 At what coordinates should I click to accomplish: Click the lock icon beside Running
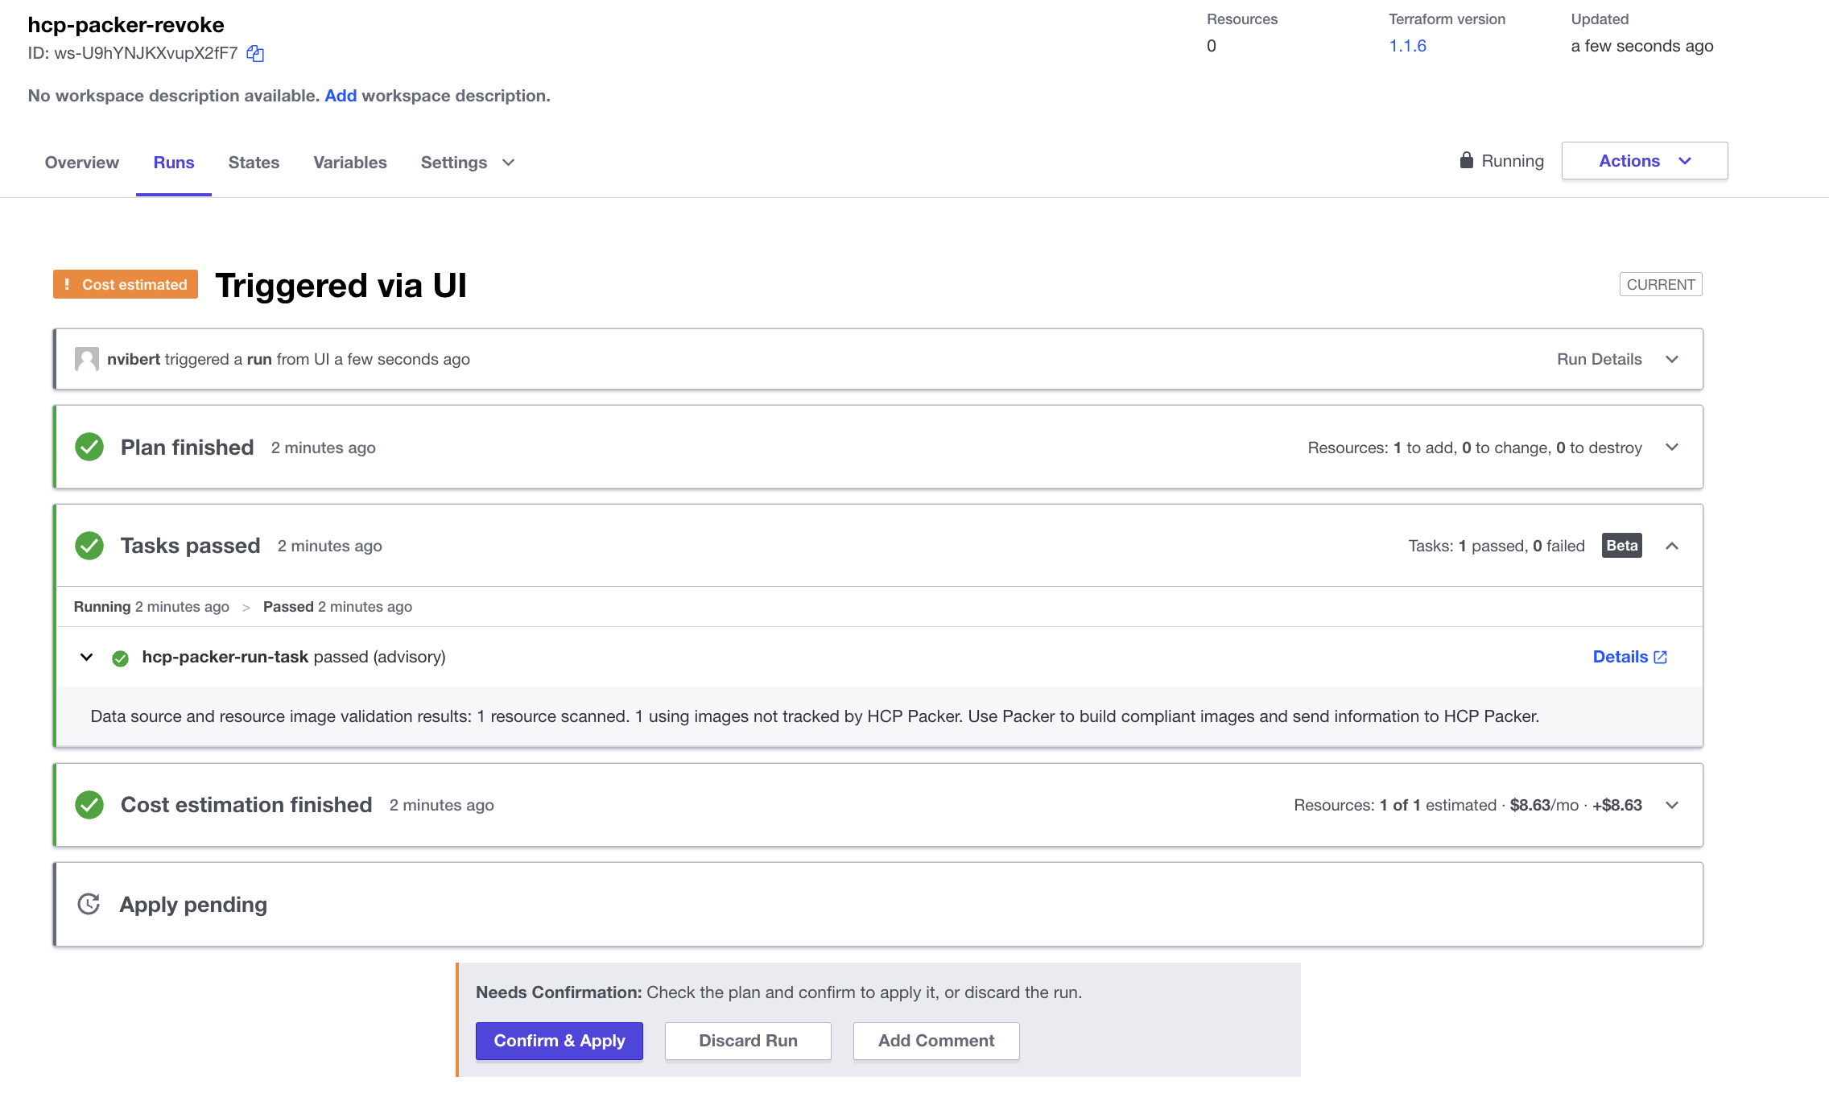[1467, 160]
